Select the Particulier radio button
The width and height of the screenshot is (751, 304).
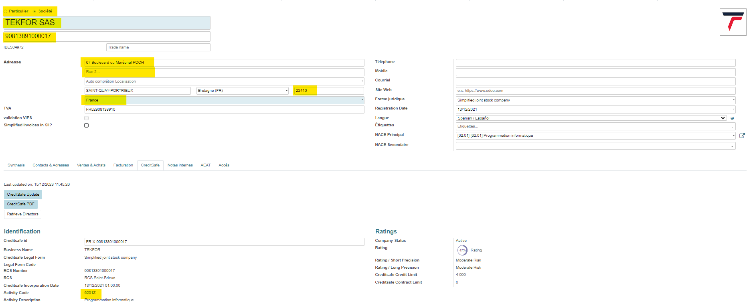[x=6, y=11]
